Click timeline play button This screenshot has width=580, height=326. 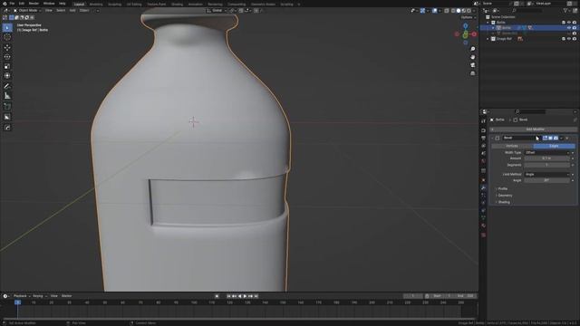pos(245,296)
